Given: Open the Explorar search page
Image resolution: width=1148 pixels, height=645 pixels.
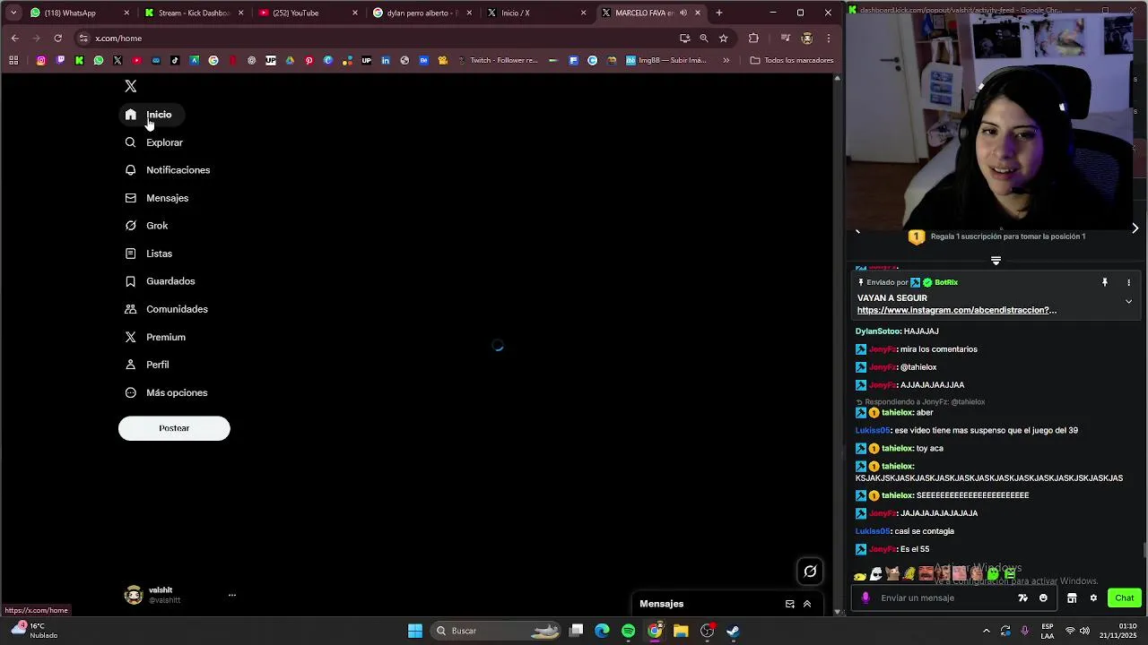Looking at the screenshot, I should coord(154,142).
